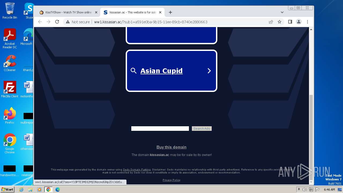Go forward in browser history
The width and height of the screenshot is (343, 193).
point(49,22)
